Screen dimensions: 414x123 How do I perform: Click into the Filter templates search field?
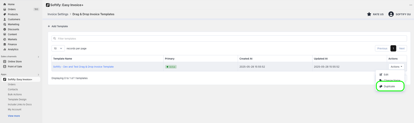point(229,39)
